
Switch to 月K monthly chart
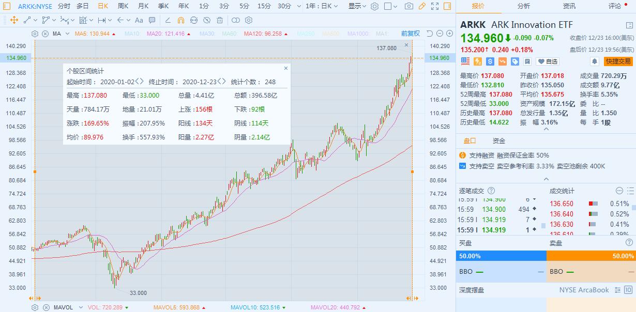(143, 6)
